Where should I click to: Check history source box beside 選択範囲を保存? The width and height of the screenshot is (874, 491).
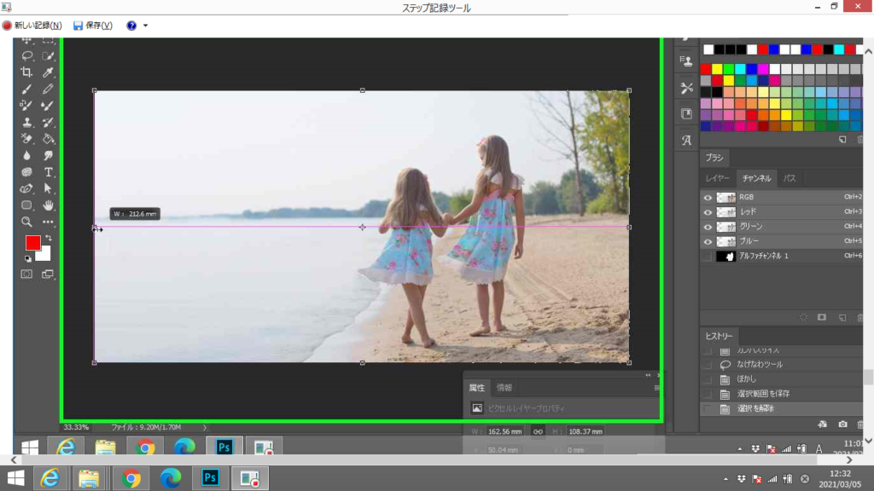[708, 394]
